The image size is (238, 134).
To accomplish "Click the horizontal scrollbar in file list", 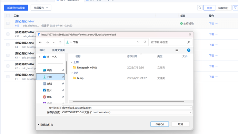I will point(128,102).
